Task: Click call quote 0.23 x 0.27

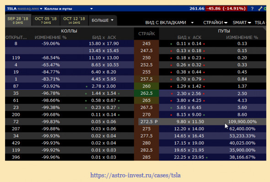Action: click(x=104, y=107)
